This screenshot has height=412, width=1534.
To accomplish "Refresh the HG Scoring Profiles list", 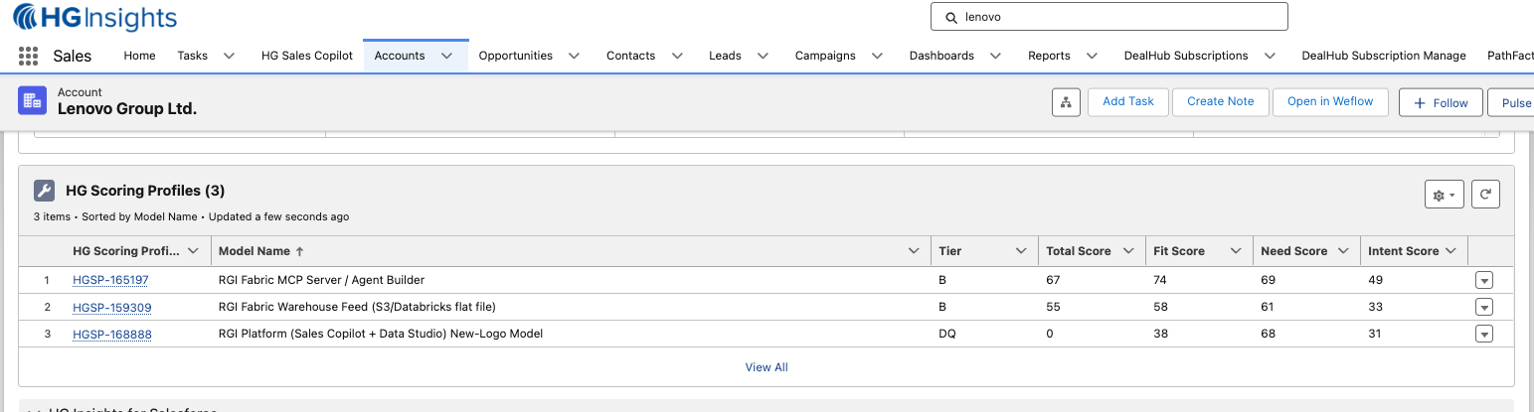I will [1484, 196].
